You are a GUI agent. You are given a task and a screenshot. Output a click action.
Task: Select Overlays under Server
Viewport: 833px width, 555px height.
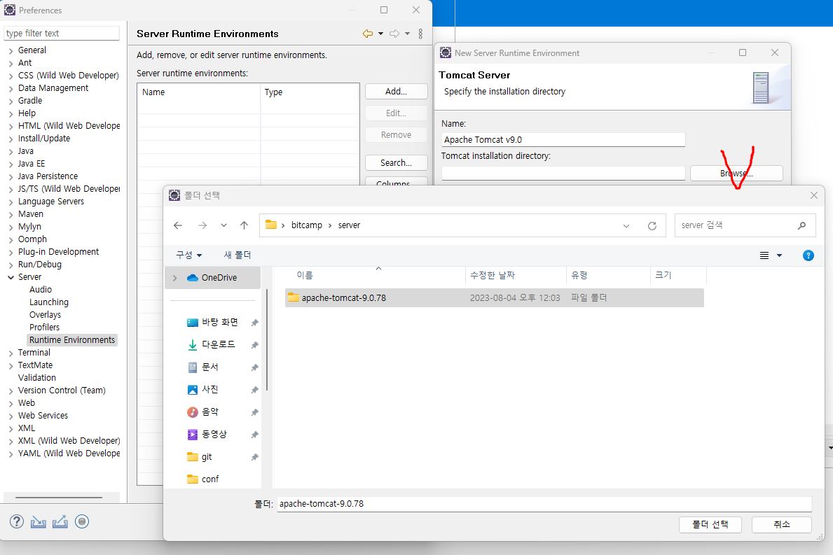point(45,315)
